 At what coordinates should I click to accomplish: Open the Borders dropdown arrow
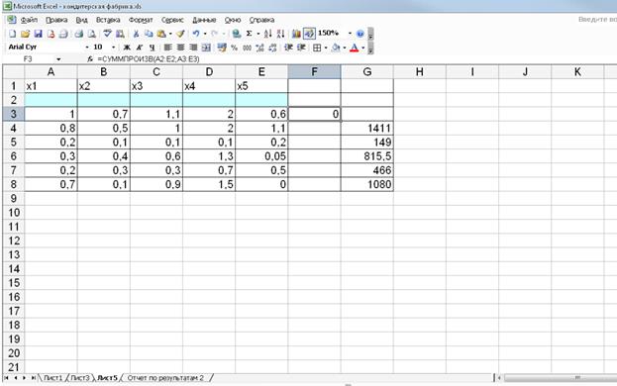(x=326, y=48)
